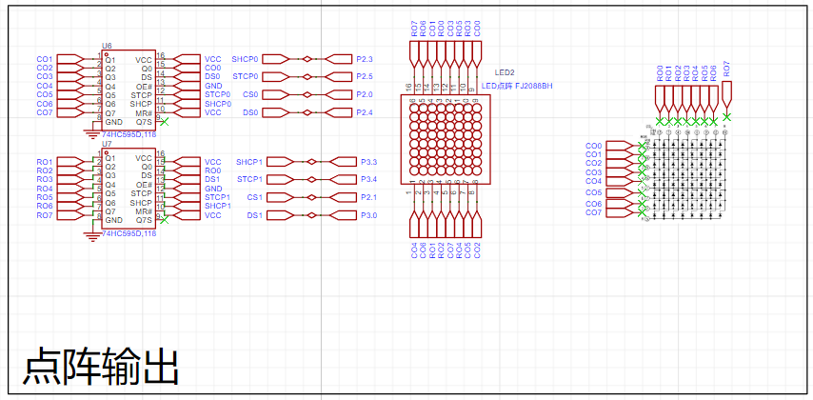Click RO7 port at U7 pin 7
The width and height of the screenshot is (813, 400).
coord(70,215)
